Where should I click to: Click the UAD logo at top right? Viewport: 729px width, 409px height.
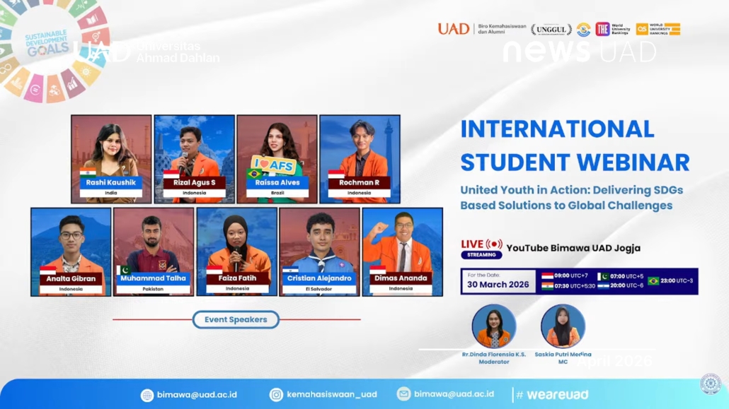453,29
